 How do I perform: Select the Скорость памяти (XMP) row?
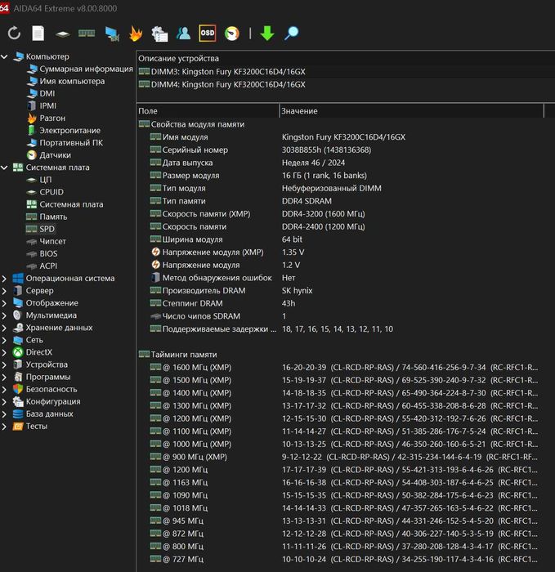(x=346, y=214)
